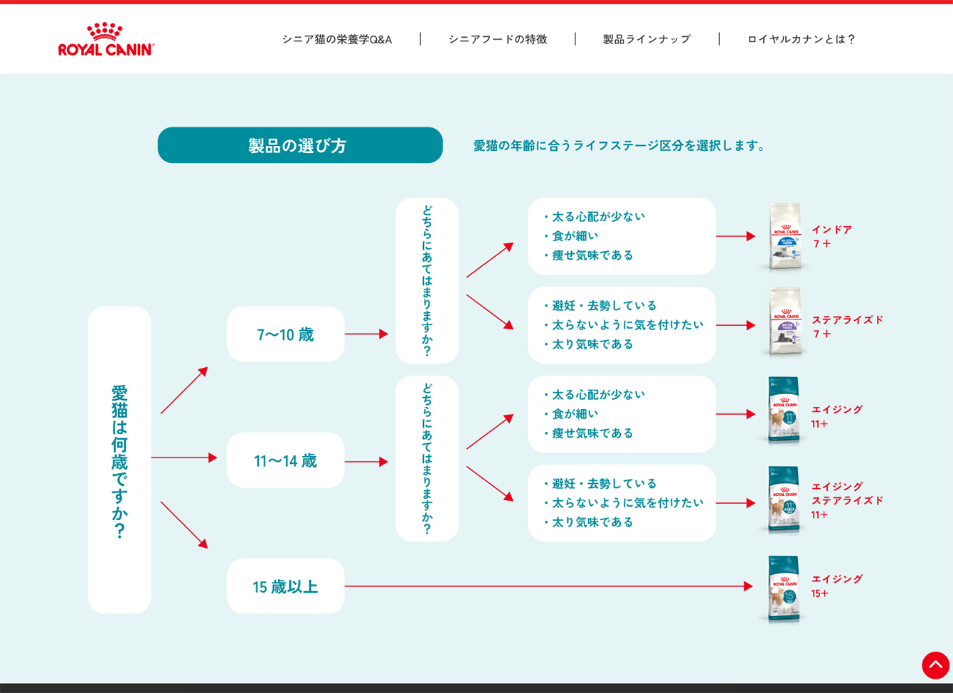Click the ステアライズド 7+ product bag image
The width and height of the screenshot is (953, 693).
point(785,322)
